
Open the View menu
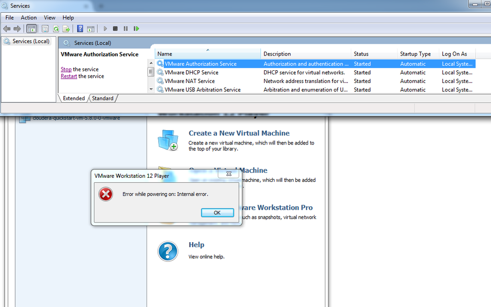click(x=50, y=18)
